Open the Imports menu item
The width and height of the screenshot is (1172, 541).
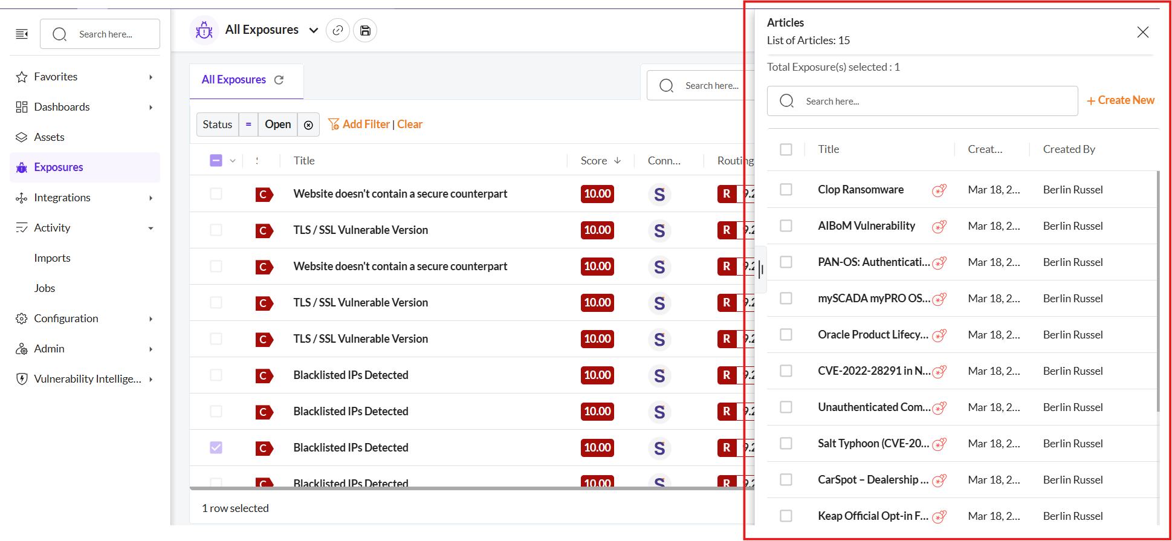(52, 258)
